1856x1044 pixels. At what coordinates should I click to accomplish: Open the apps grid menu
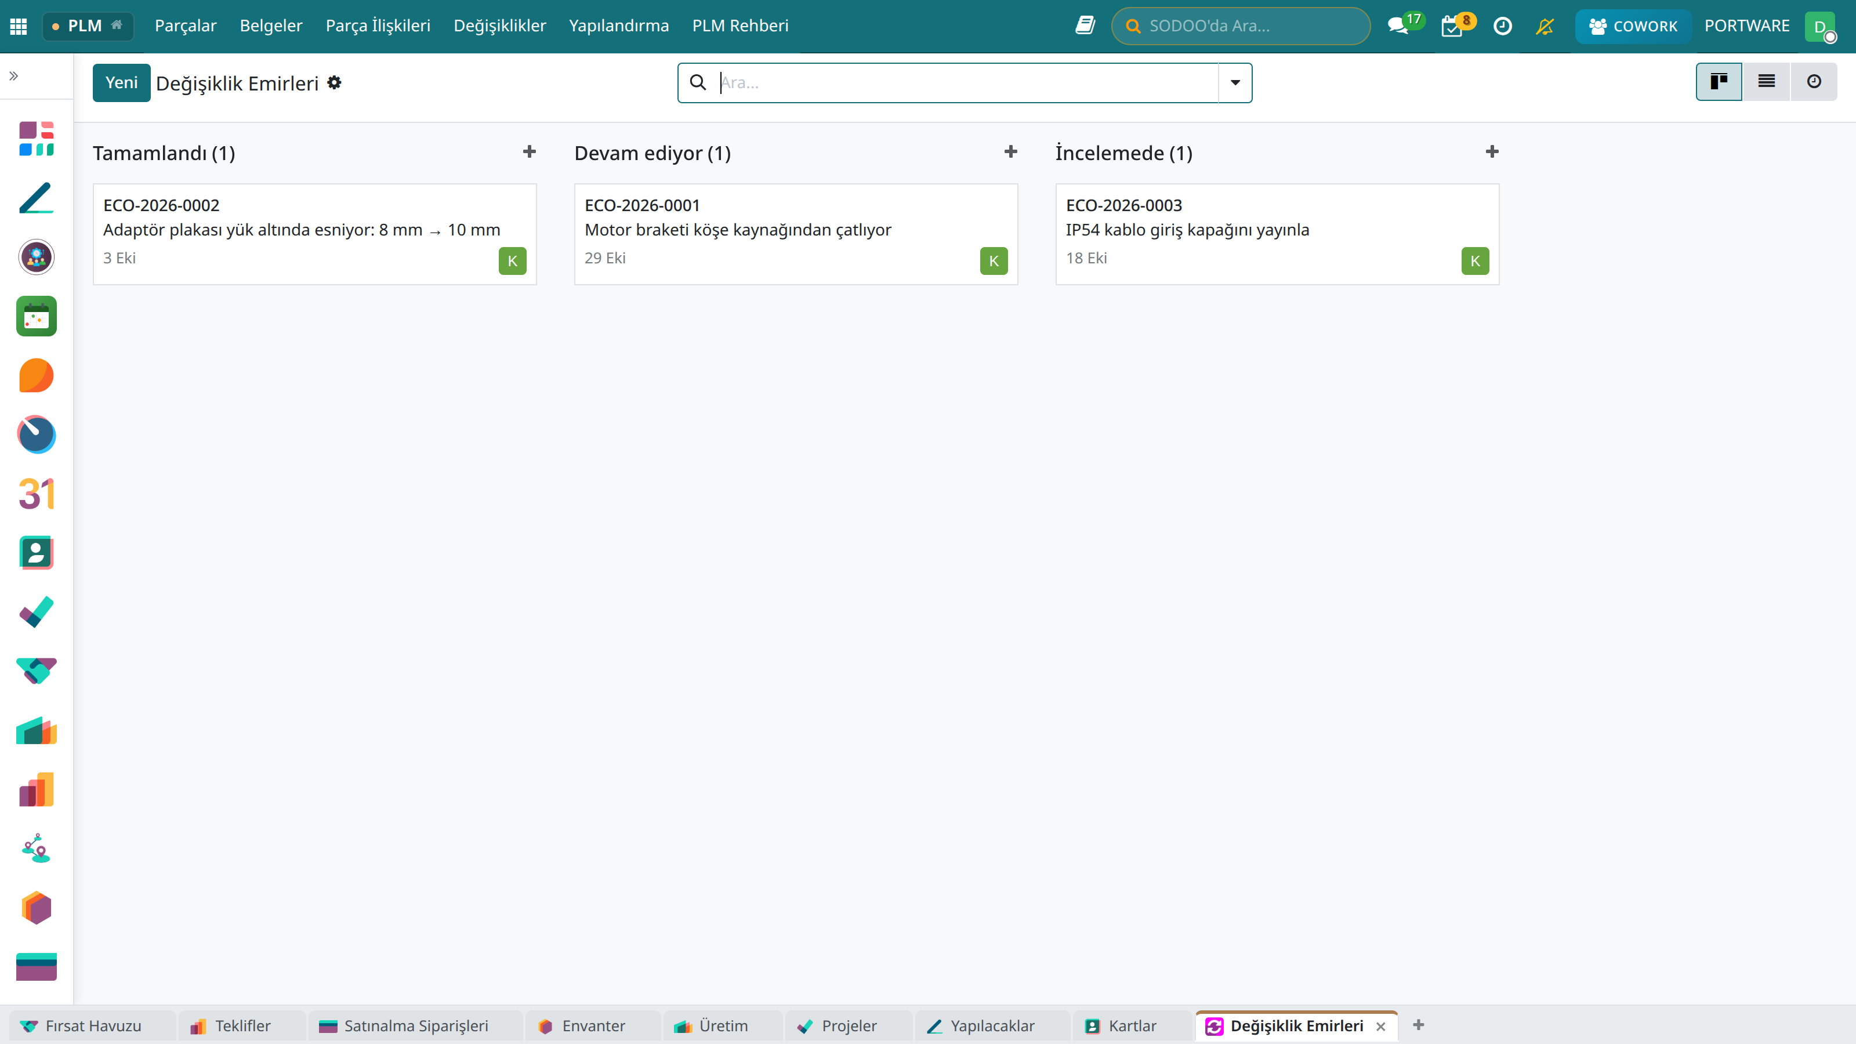[19, 26]
